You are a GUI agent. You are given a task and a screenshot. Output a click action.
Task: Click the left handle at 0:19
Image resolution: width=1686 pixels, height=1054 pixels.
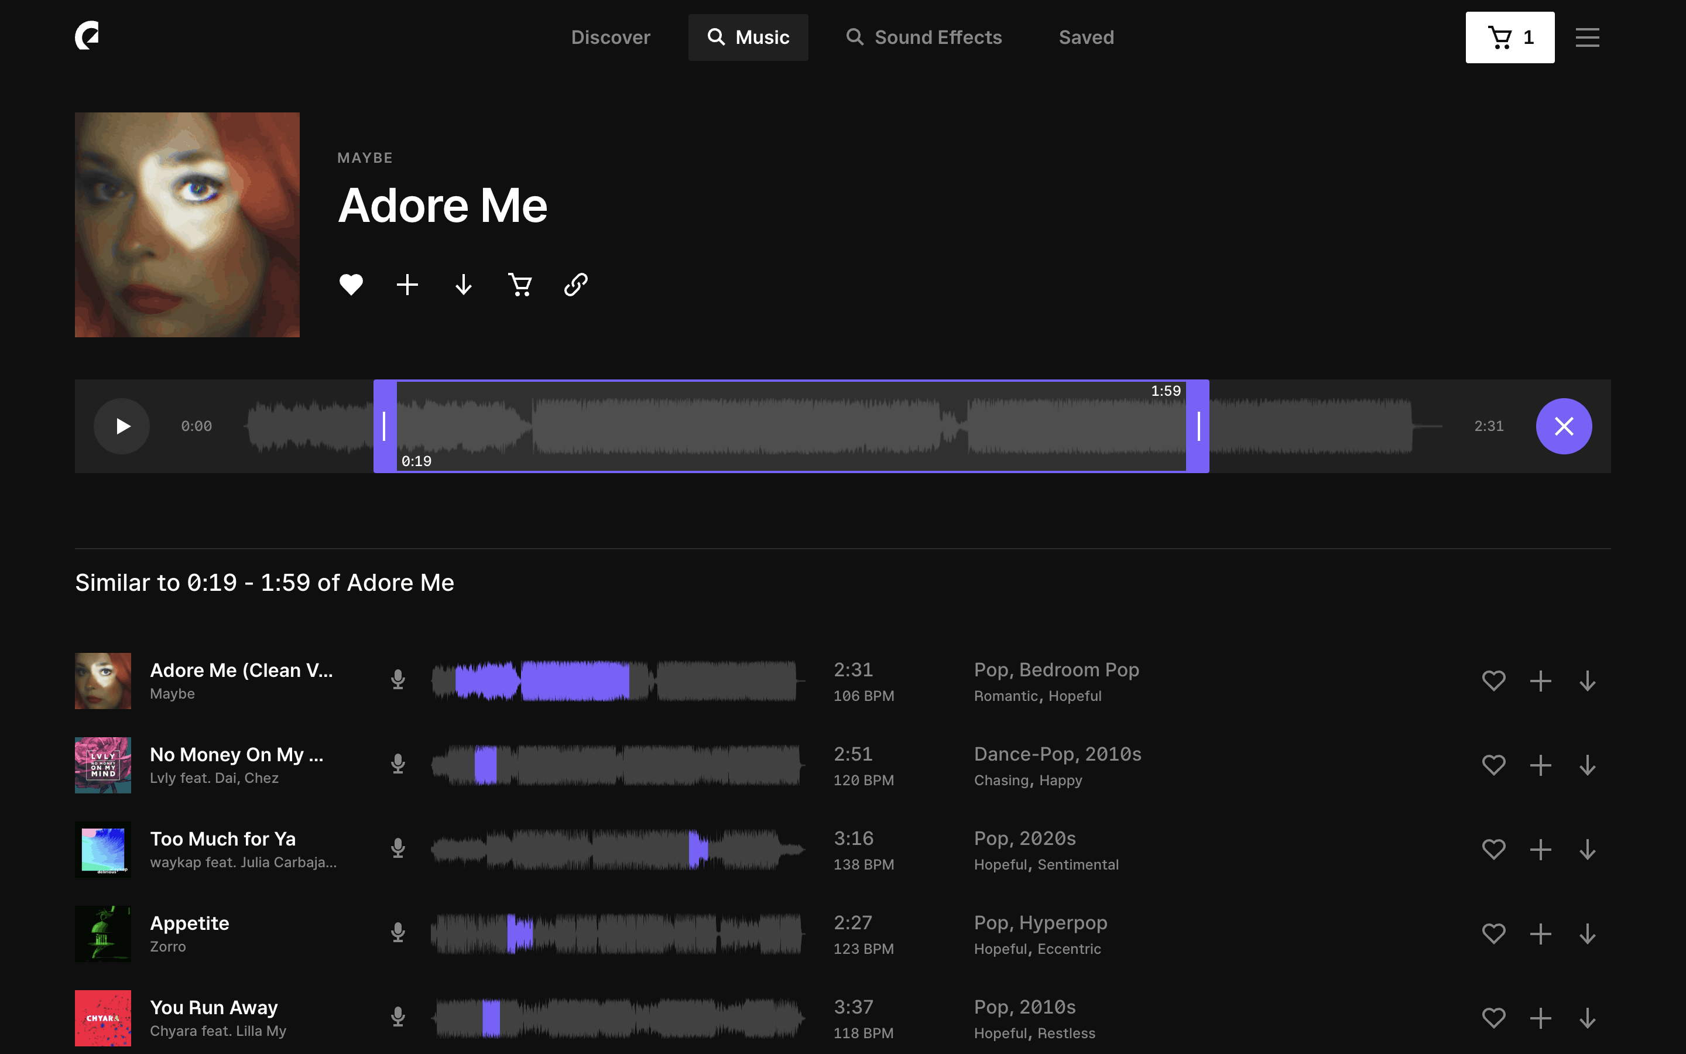click(385, 426)
